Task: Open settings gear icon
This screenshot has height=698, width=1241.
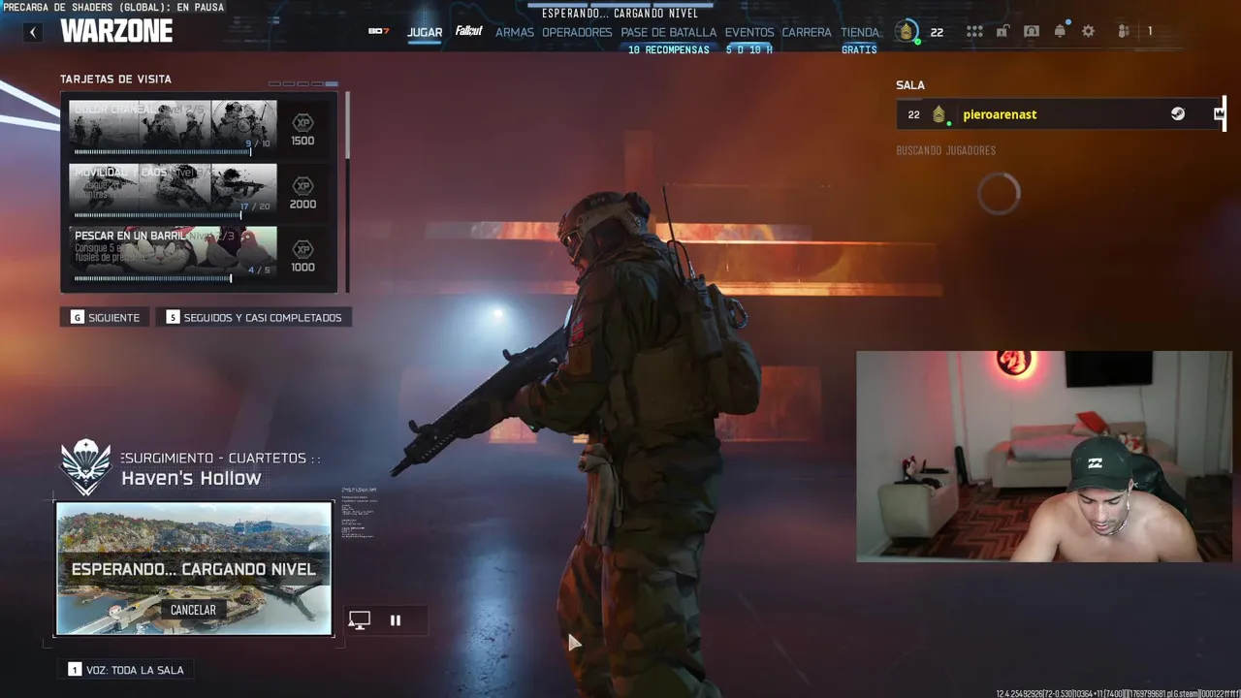Action: 1089,32
